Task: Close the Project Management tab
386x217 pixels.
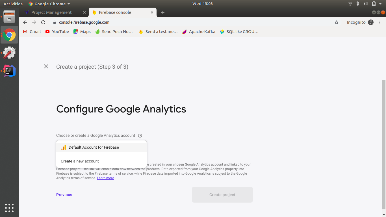Action: (x=84, y=12)
